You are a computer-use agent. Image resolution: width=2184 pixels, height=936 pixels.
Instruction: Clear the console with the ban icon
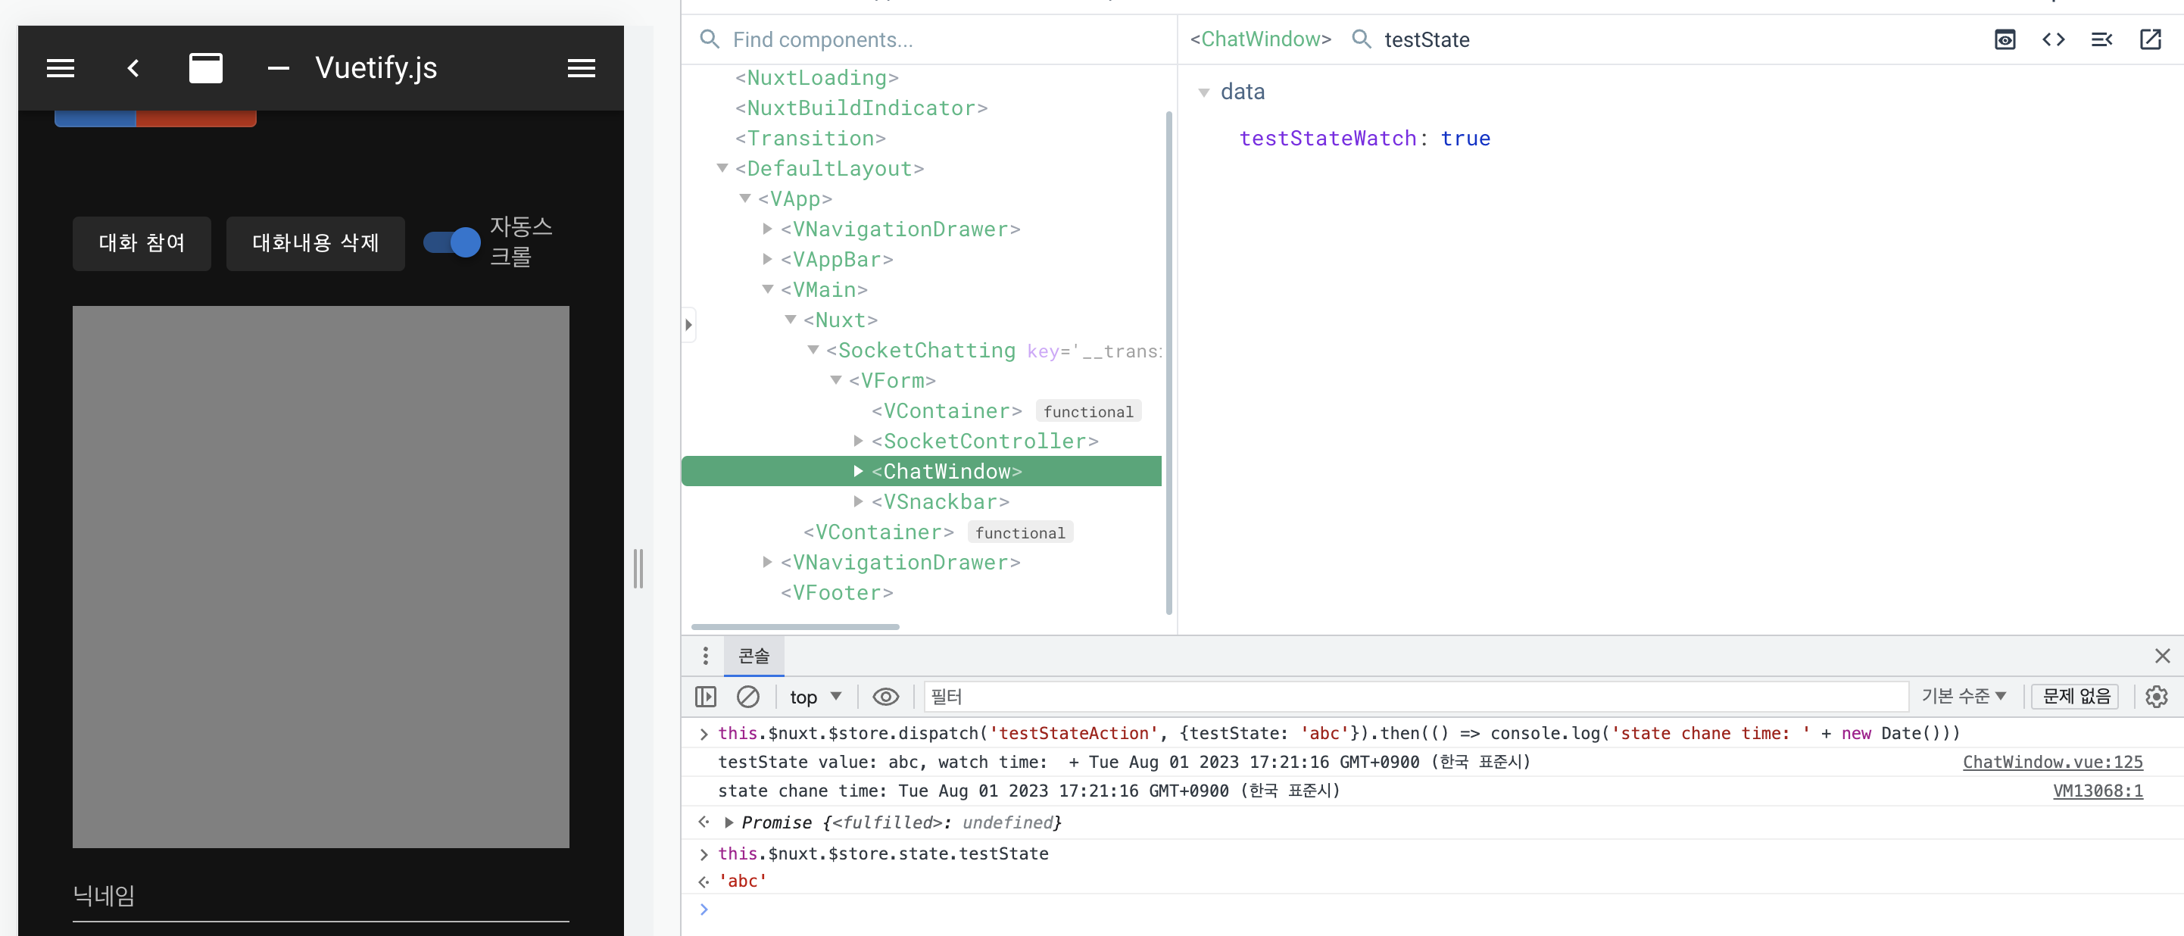pyautogui.click(x=747, y=696)
